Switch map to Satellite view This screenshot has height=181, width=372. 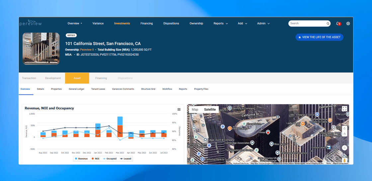coord(210,109)
